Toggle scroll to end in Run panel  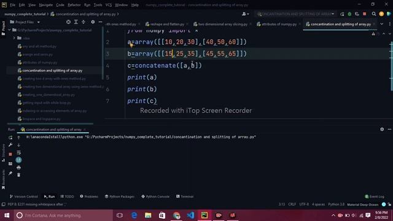pos(18,160)
